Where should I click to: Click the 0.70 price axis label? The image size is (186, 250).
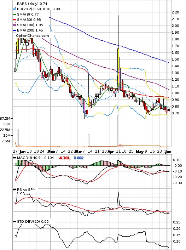point(175,113)
